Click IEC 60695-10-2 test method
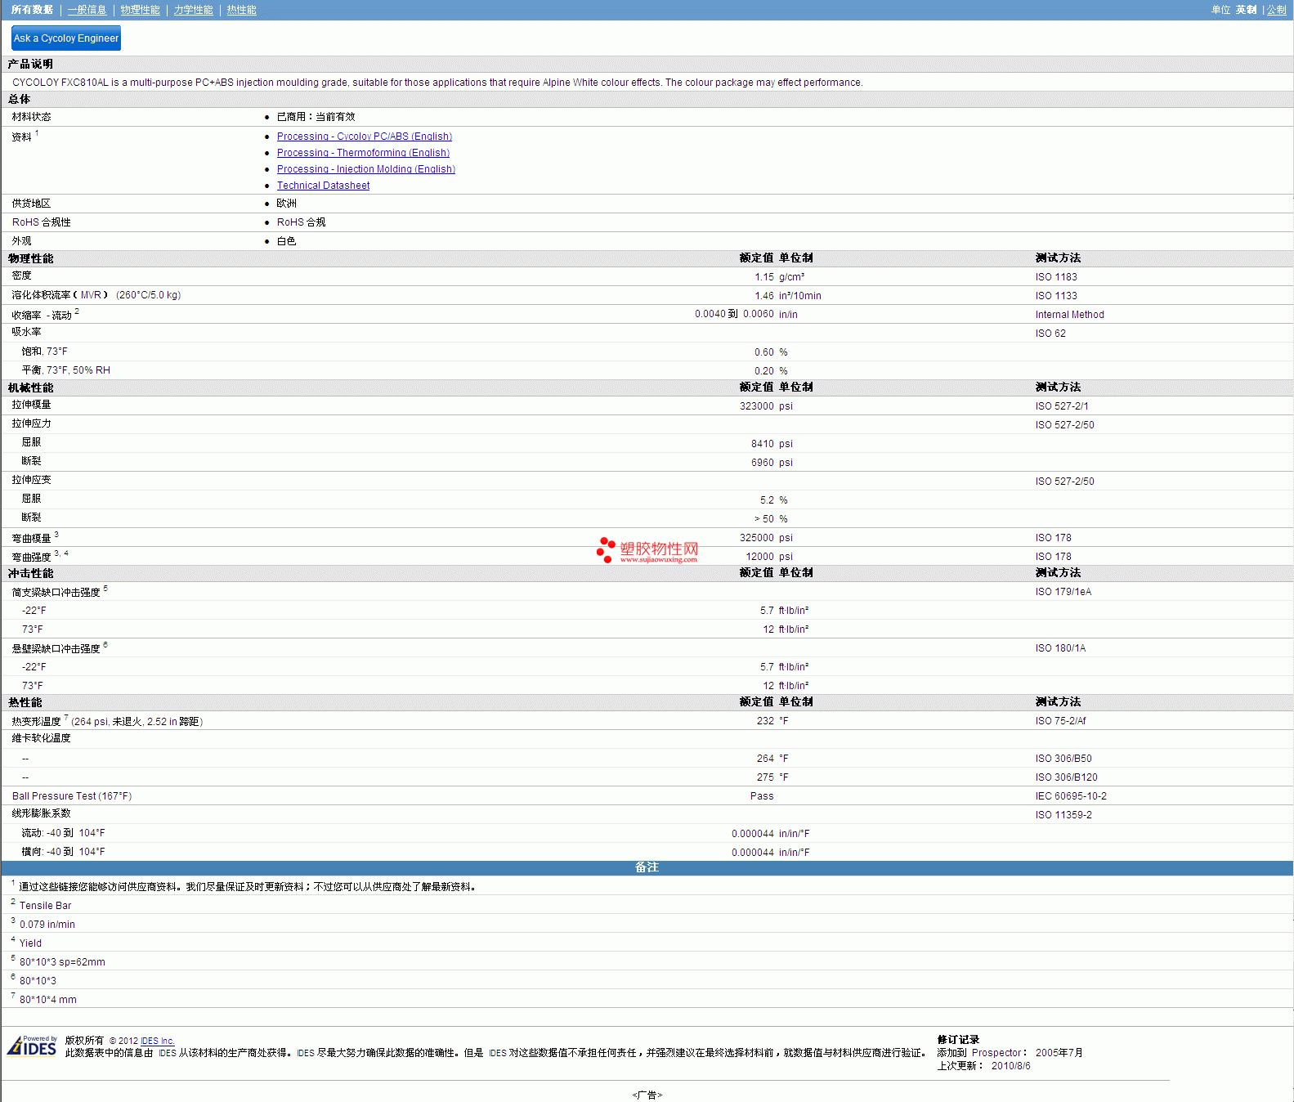Image resolution: width=1294 pixels, height=1102 pixels. point(1071,796)
